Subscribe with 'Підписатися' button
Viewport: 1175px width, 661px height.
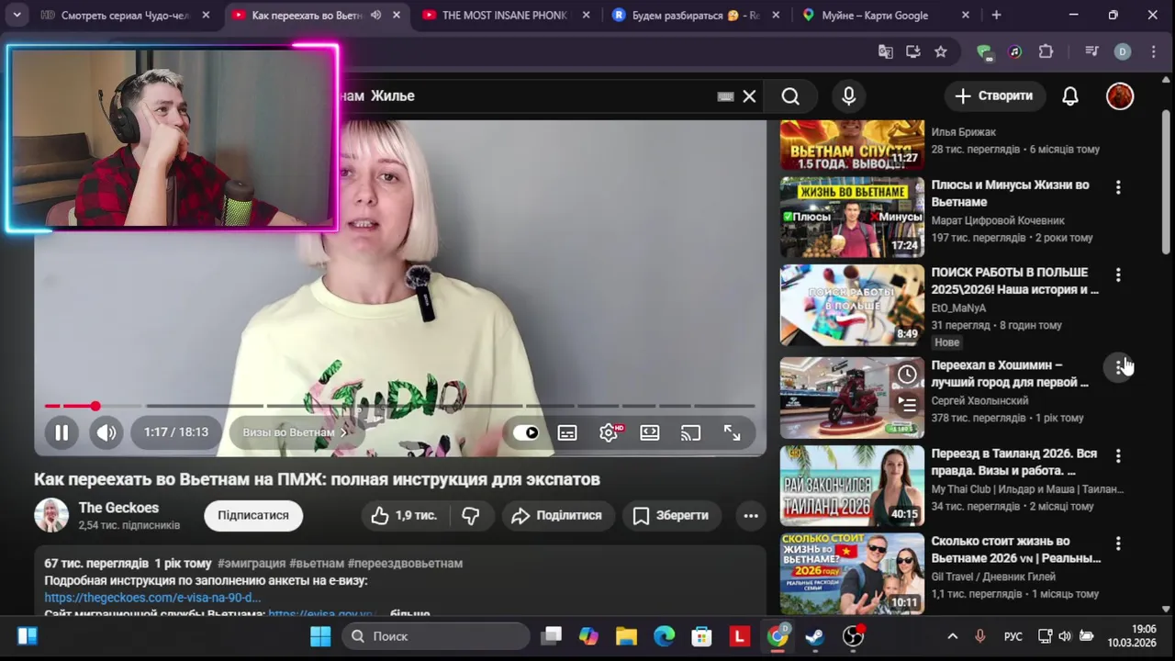pyautogui.click(x=253, y=515)
